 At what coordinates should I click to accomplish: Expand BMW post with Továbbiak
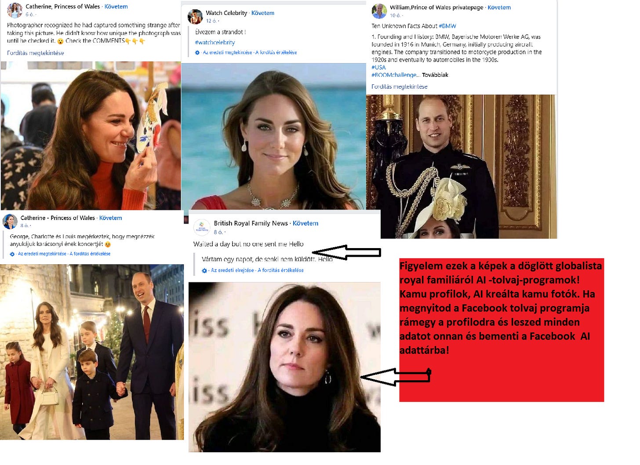[x=435, y=75]
